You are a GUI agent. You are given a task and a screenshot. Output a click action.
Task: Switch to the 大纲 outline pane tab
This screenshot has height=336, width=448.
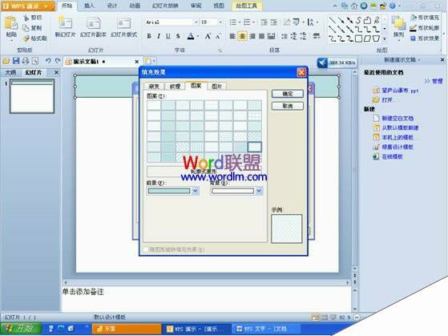(x=10, y=72)
